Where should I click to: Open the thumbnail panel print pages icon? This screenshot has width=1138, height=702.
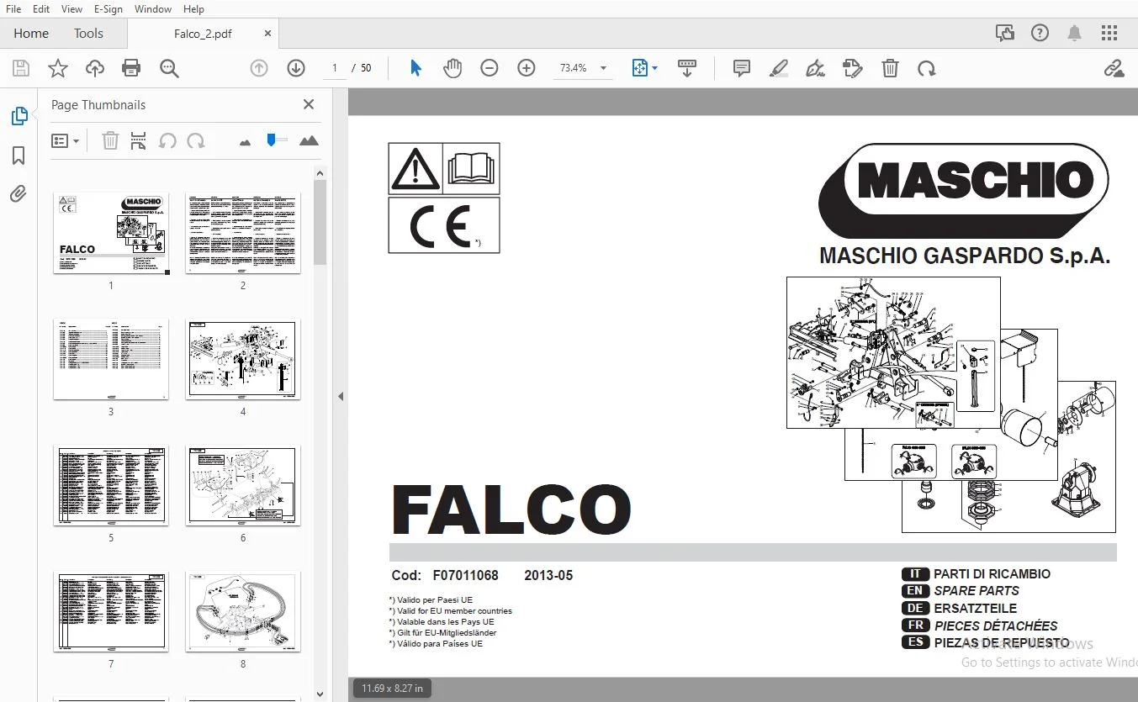(139, 140)
